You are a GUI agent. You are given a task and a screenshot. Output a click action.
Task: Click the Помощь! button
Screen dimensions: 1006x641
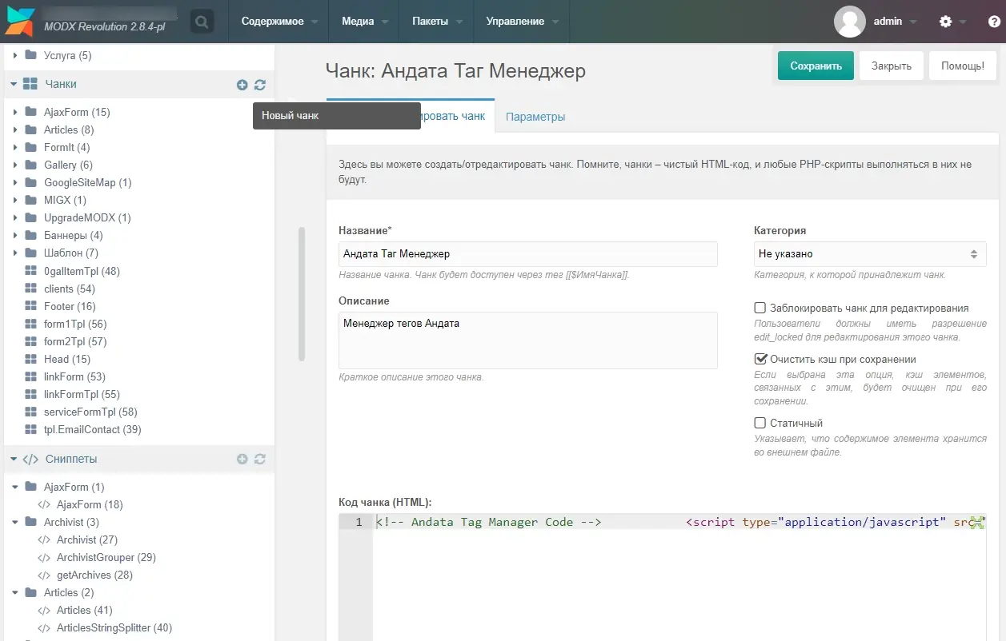(x=963, y=66)
